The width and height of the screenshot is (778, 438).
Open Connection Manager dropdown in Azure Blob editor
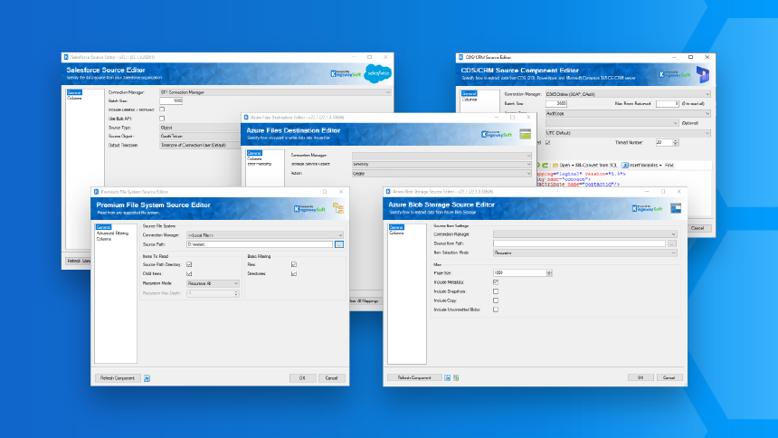[x=584, y=233]
